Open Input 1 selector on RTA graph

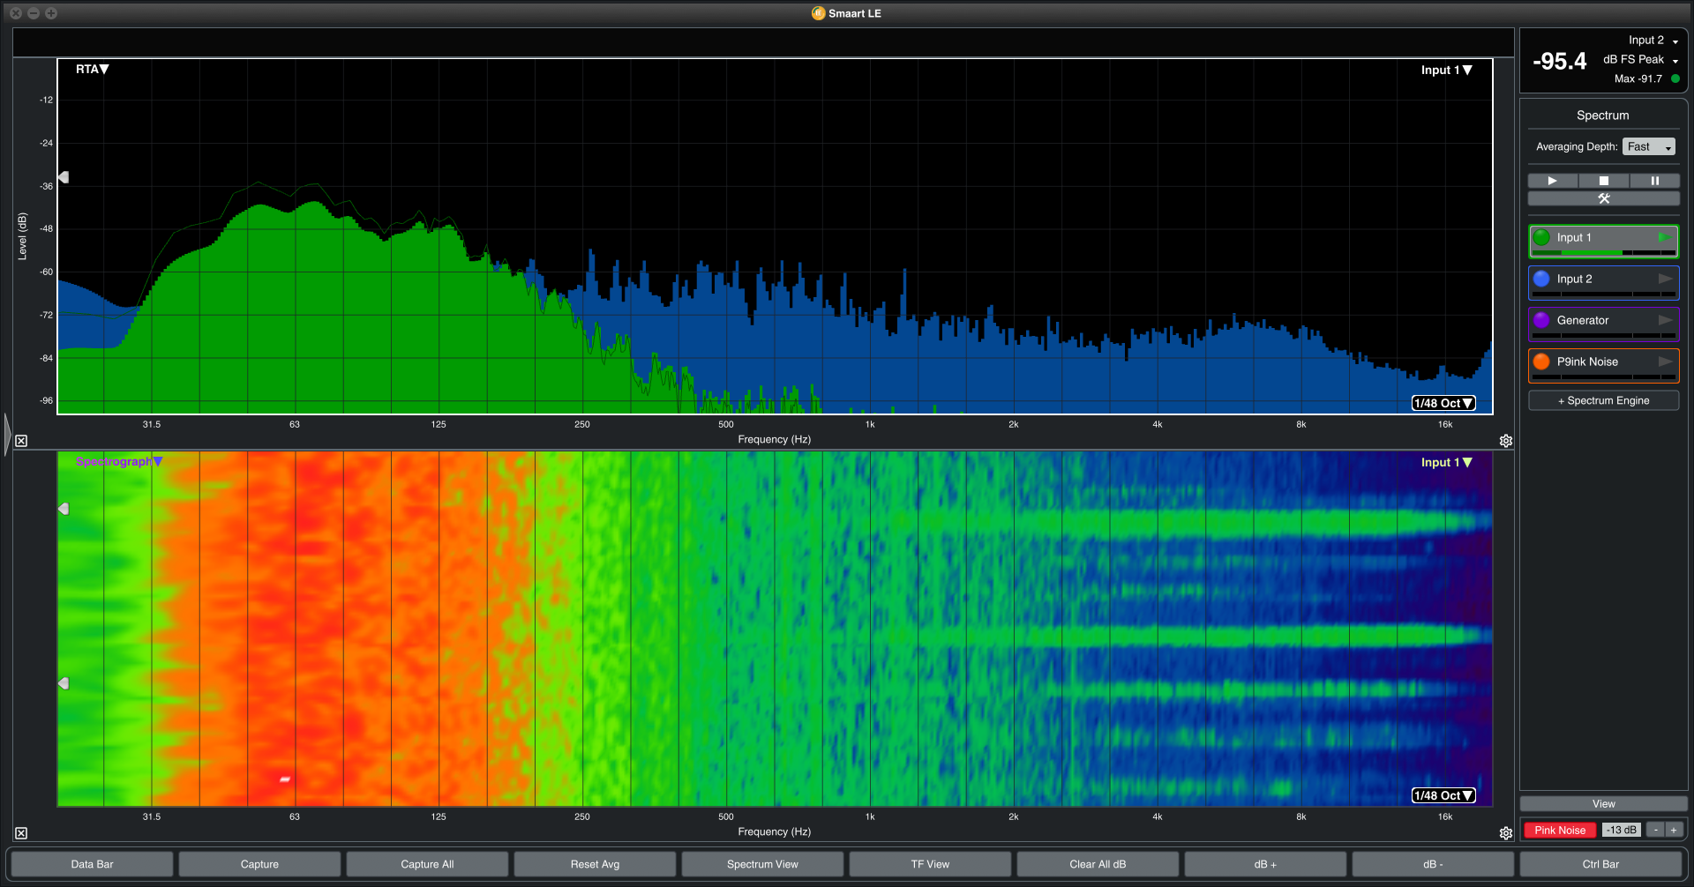[x=1446, y=70]
